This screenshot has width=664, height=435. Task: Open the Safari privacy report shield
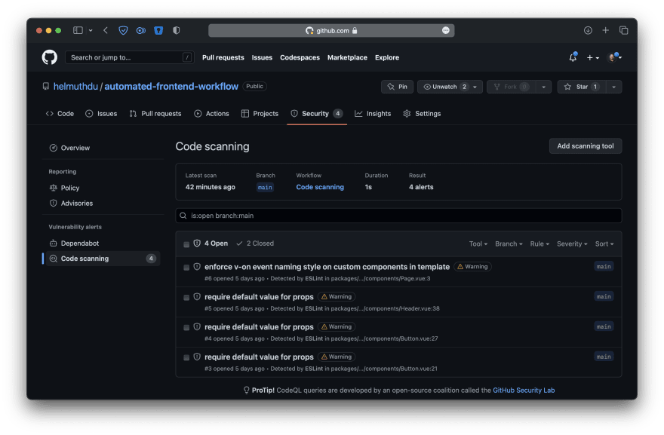(x=176, y=30)
